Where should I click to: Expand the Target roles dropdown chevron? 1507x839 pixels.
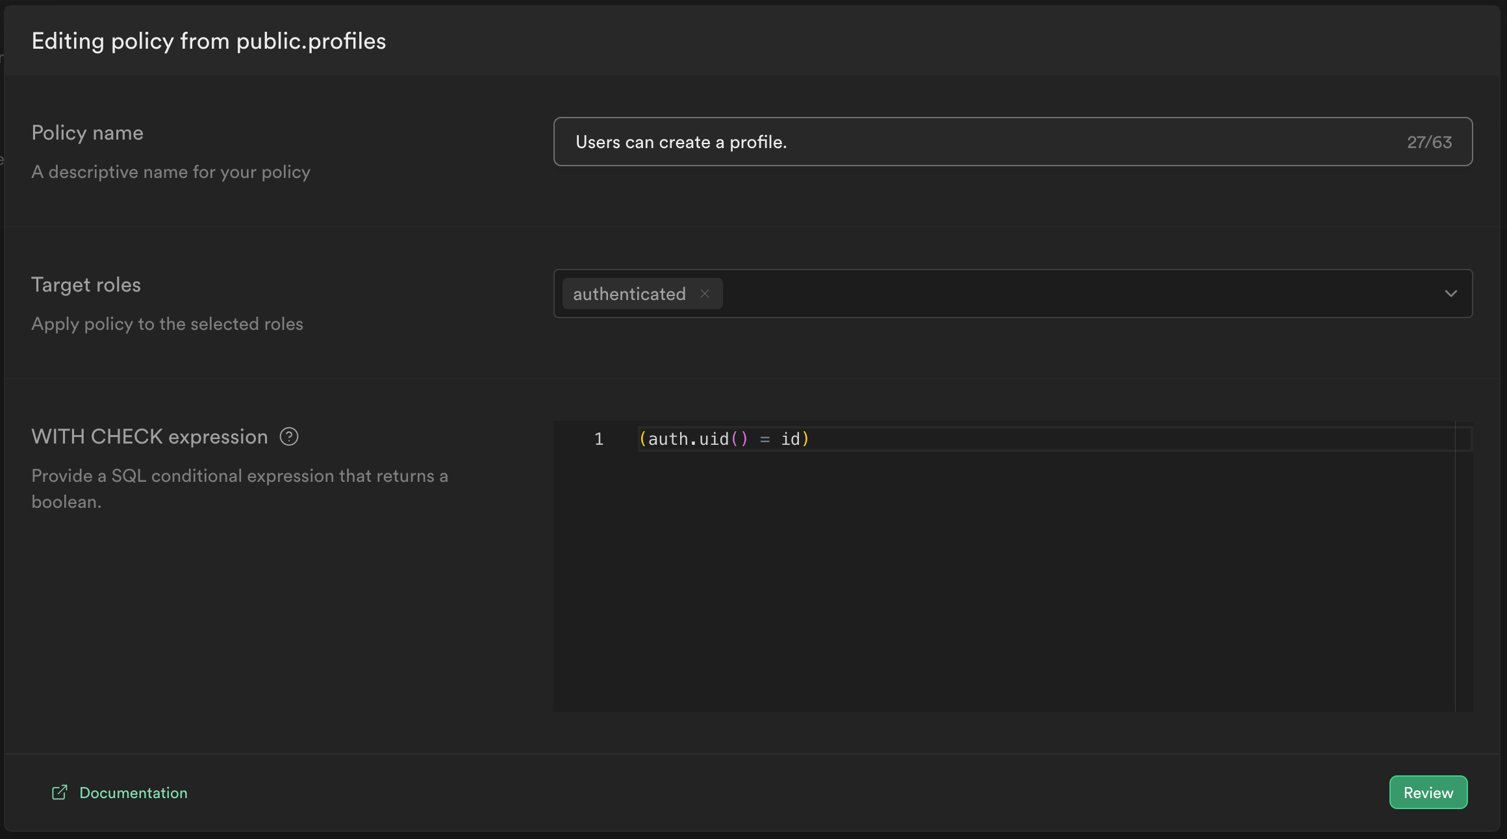click(x=1450, y=294)
